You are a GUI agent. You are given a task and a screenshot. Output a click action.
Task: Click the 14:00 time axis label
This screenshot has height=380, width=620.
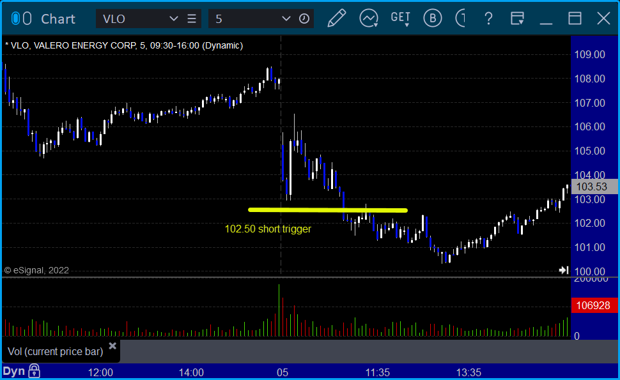pos(191,372)
